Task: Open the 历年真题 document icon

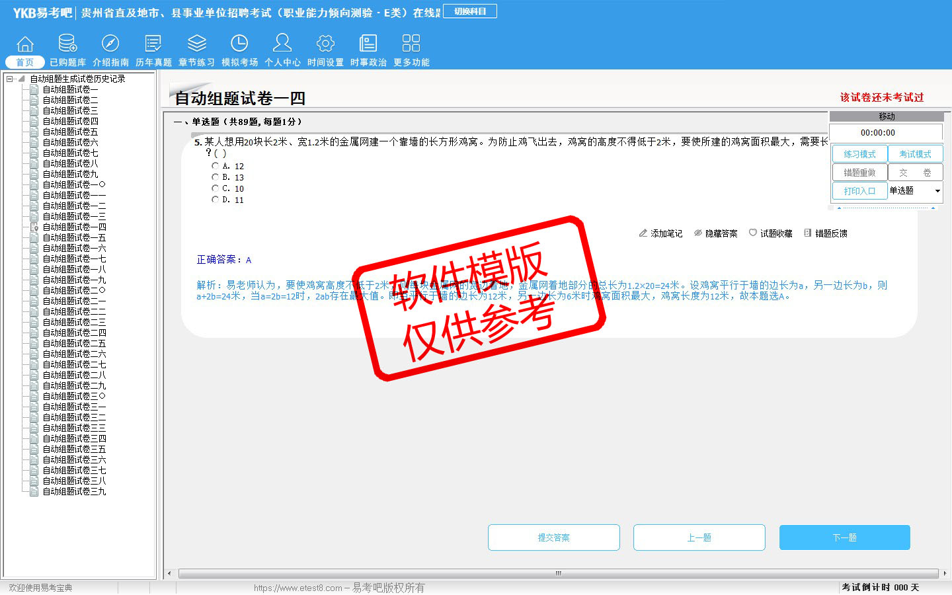Action: tap(153, 44)
